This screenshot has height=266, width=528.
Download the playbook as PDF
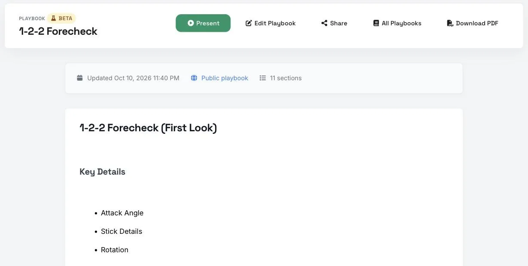[x=472, y=23]
